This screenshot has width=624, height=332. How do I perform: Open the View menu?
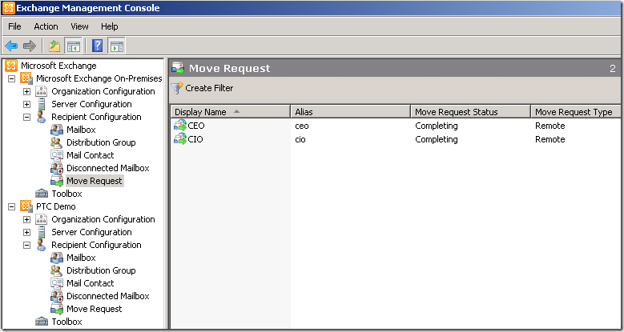click(x=79, y=26)
